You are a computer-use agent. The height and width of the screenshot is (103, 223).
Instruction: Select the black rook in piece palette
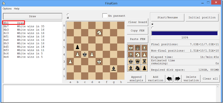coord(144,61)
